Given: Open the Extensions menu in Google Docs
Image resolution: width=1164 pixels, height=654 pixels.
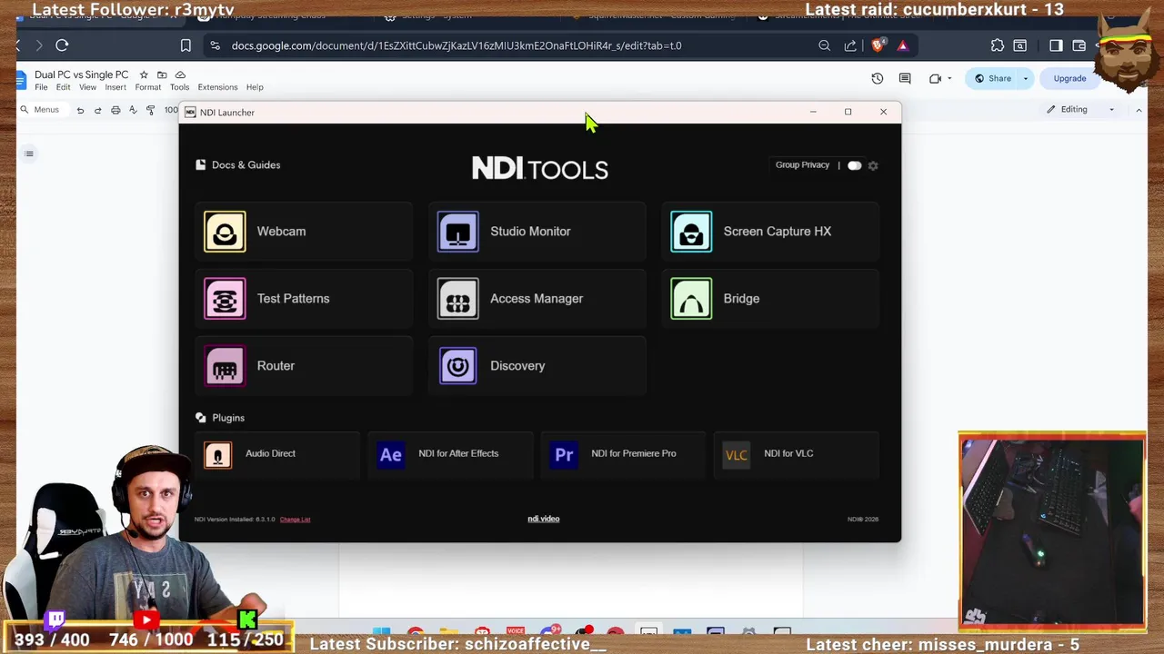Looking at the screenshot, I should coord(217,87).
